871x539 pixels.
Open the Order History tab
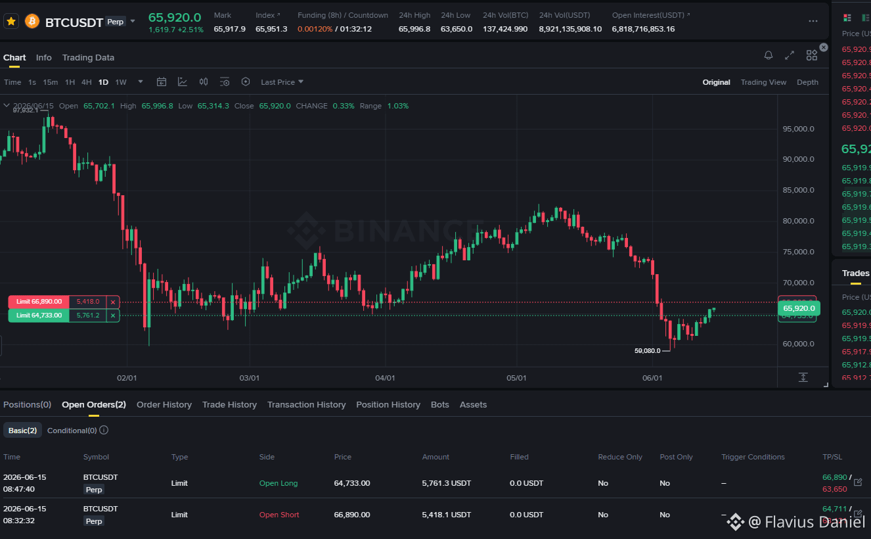[164, 405]
